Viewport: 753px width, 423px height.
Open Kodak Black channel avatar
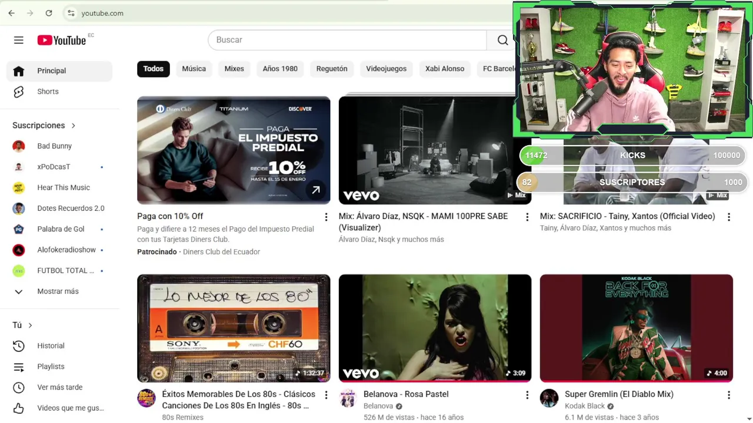pyautogui.click(x=549, y=398)
